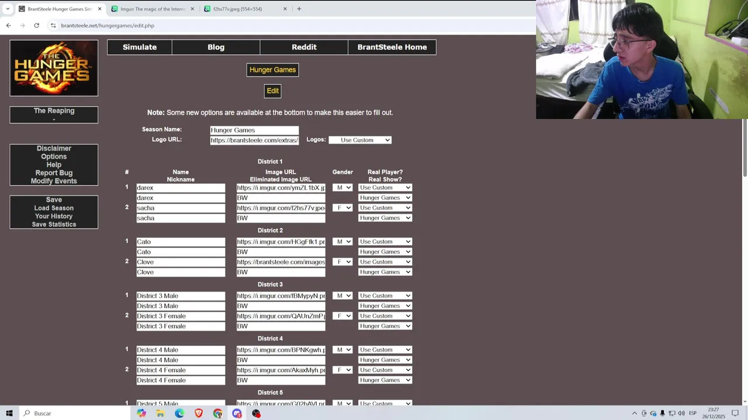The image size is (748, 420).
Task: Click The Reaping link in sidebar
Action: point(54,111)
